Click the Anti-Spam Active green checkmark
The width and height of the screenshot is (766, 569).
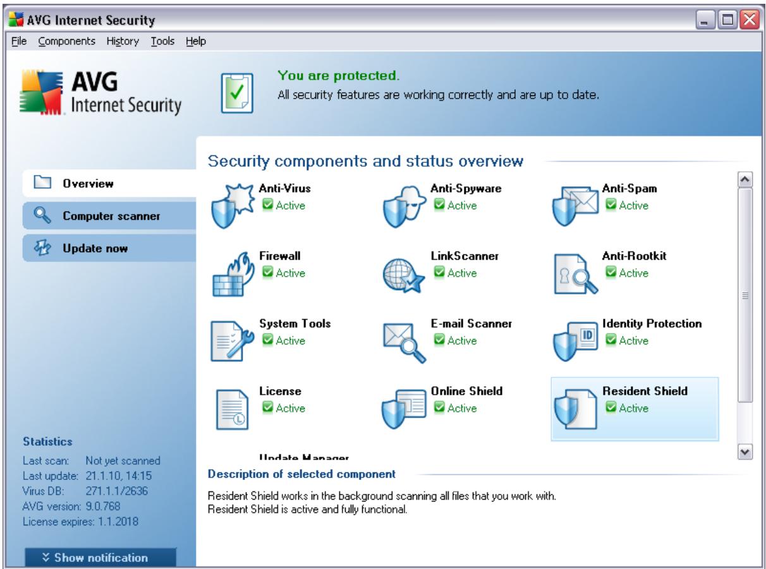point(611,205)
